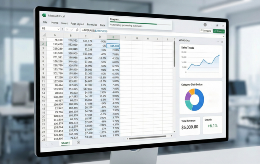The width and height of the screenshot is (260, 164).
Task: Click the user account avatar
Action: [205, 25]
